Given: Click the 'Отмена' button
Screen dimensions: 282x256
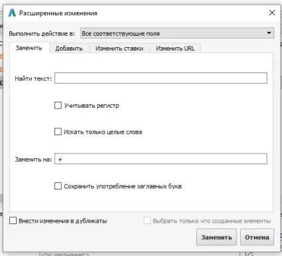Looking at the screenshot, I should [x=257, y=237].
